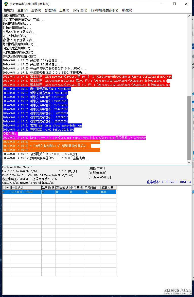Open the 管理(M) menu
194x297 pixels.
tap(50, 10)
